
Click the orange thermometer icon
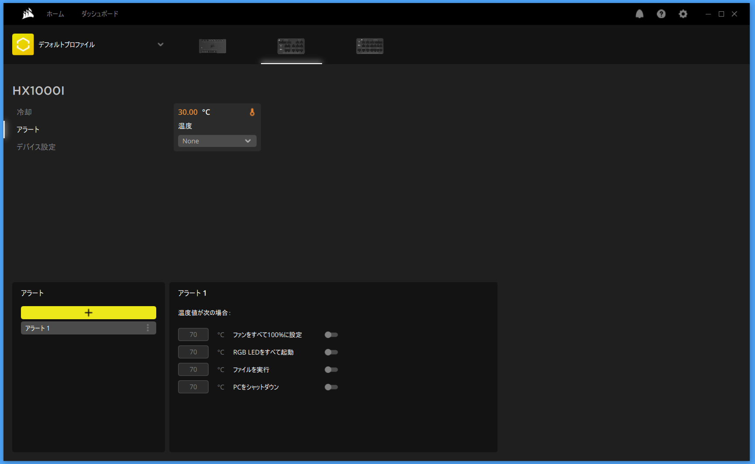252,112
